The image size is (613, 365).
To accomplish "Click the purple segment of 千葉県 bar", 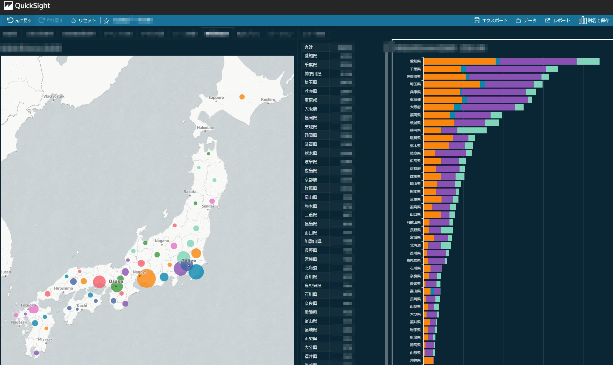I will [506, 69].
